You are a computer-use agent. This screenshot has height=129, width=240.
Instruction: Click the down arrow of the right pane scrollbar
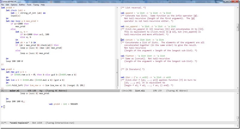pyautogui.click(x=237, y=87)
